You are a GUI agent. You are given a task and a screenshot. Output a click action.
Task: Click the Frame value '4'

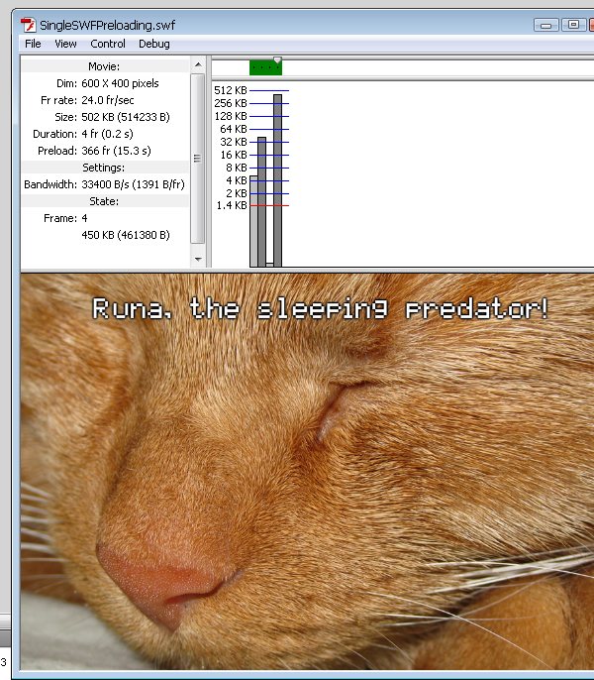click(84, 218)
